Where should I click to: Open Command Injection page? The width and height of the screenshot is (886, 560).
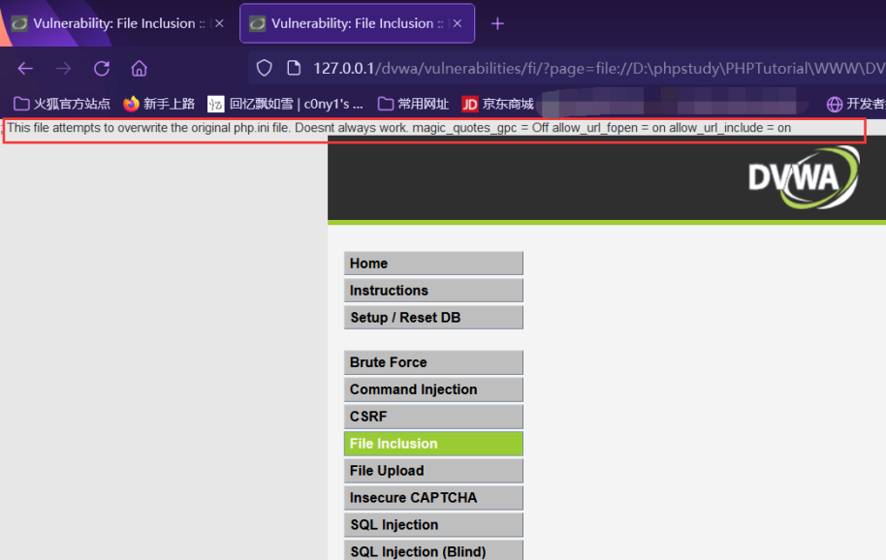point(433,389)
